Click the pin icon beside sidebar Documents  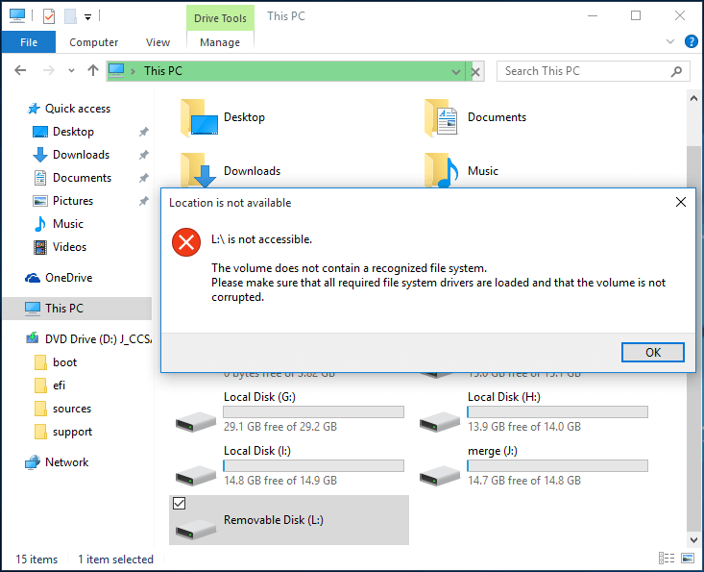pos(144,178)
